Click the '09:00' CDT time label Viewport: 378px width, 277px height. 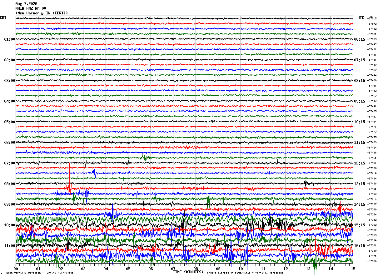10,204
